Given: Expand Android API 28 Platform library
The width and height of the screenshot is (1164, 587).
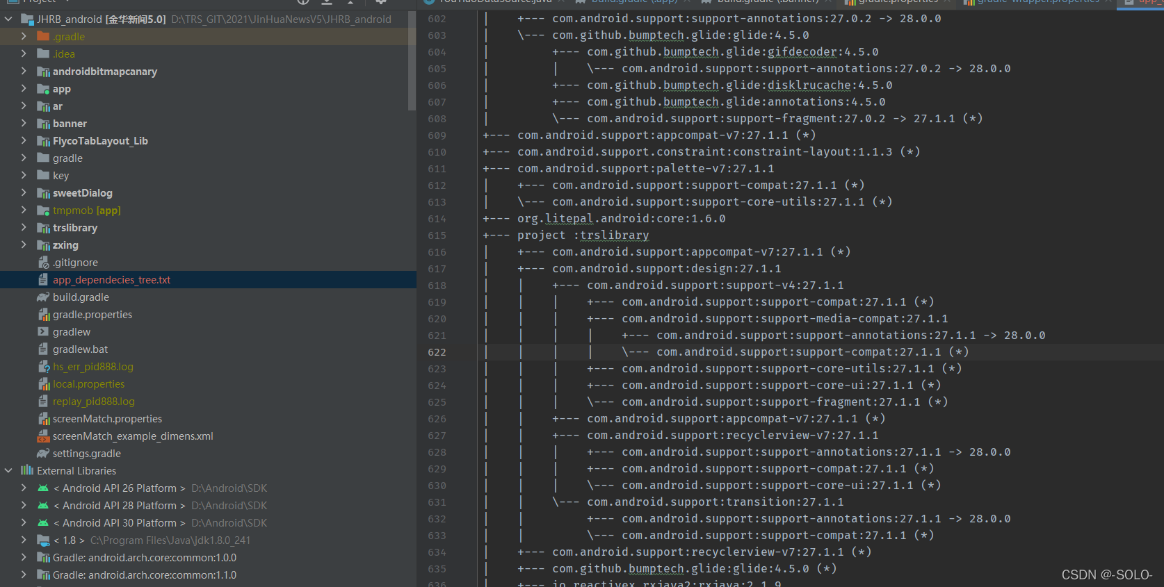Looking at the screenshot, I should [x=24, y=505].
